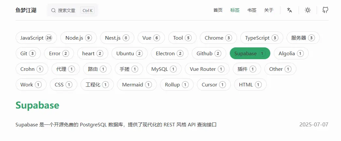
Task: Filter by the Node.js tag
Action: pos(79,38)
